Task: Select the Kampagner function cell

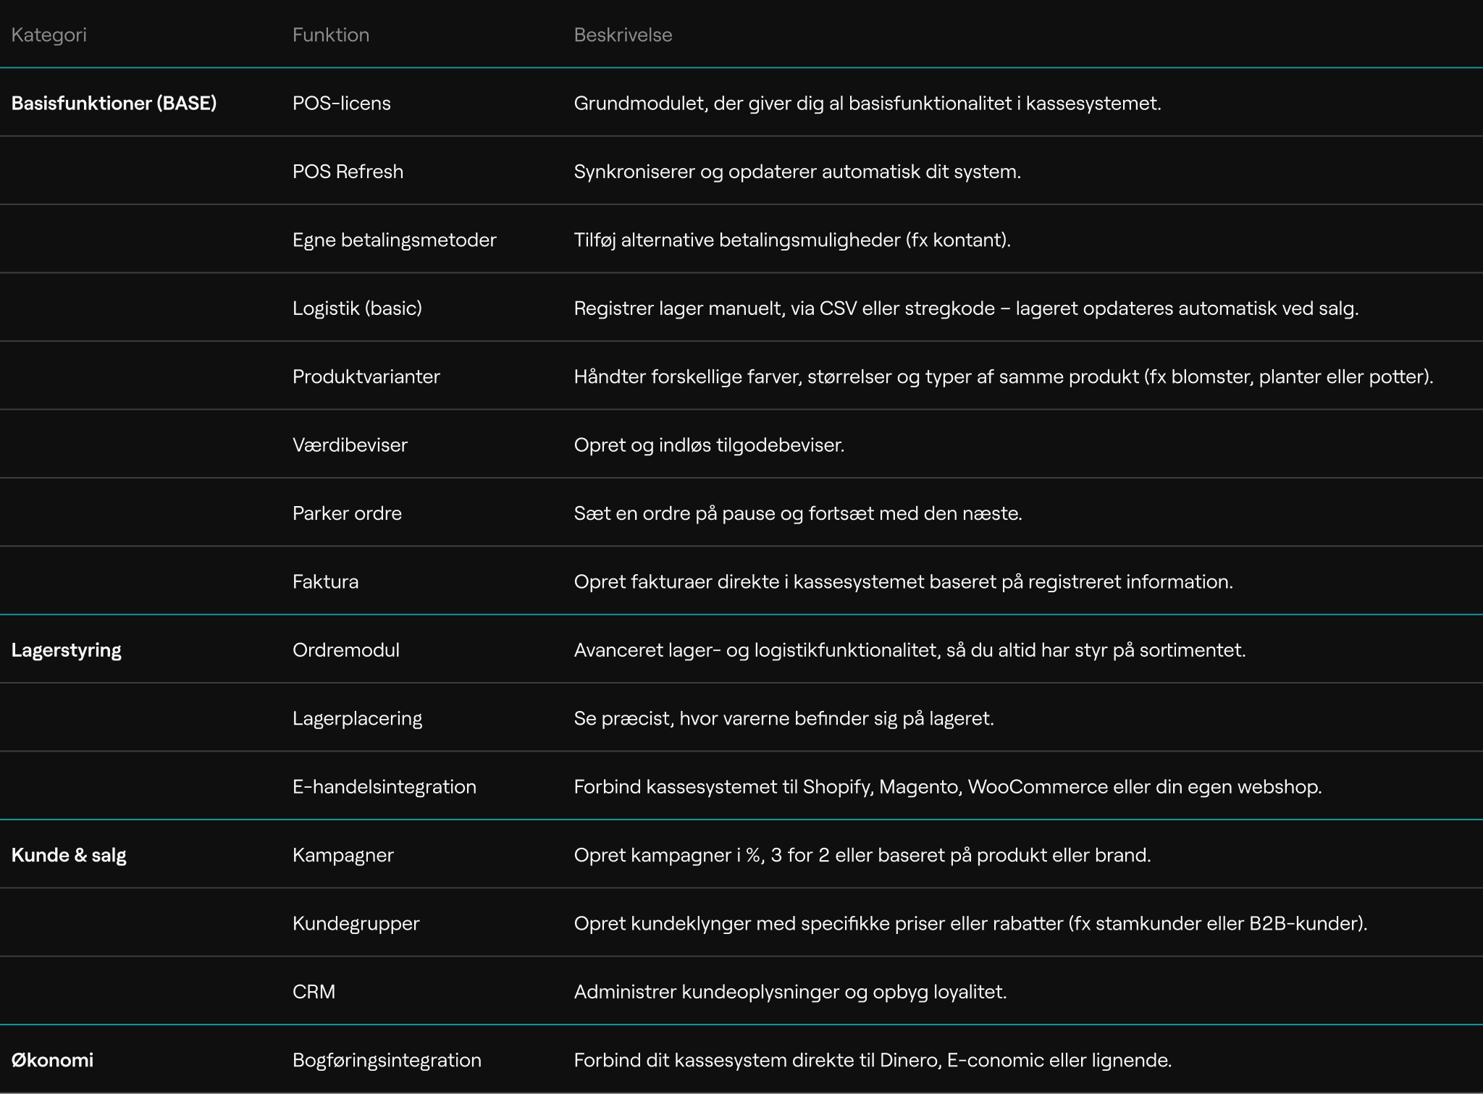Action: coord(343,855)
